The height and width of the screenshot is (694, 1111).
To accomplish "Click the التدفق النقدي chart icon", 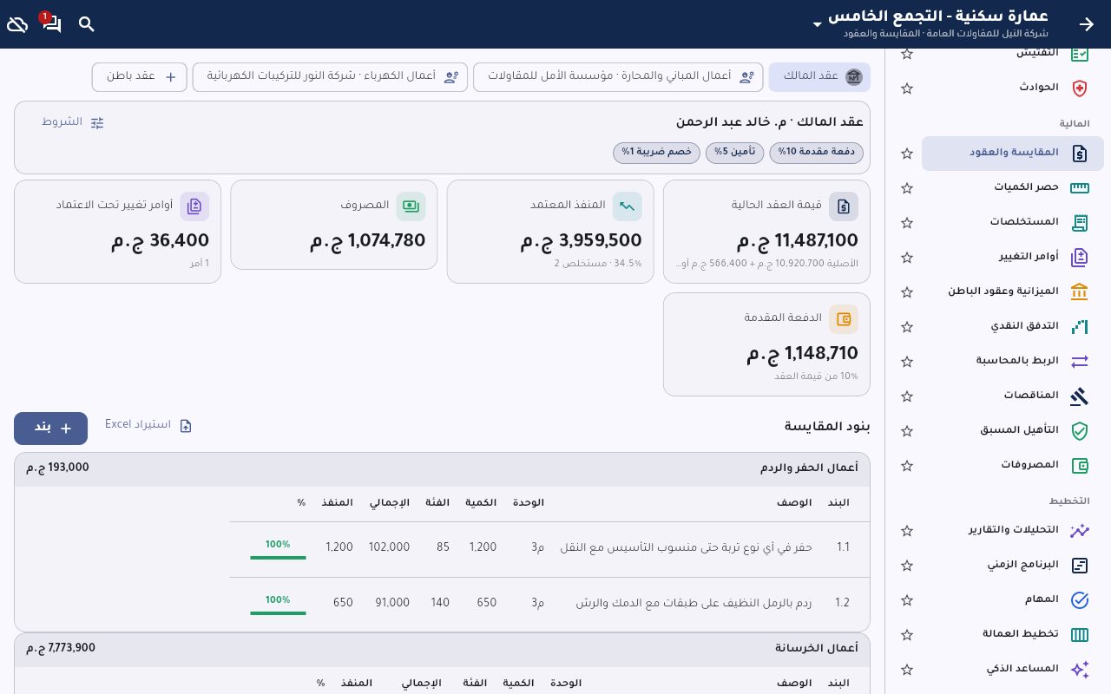I will (x=1079, y=326).
